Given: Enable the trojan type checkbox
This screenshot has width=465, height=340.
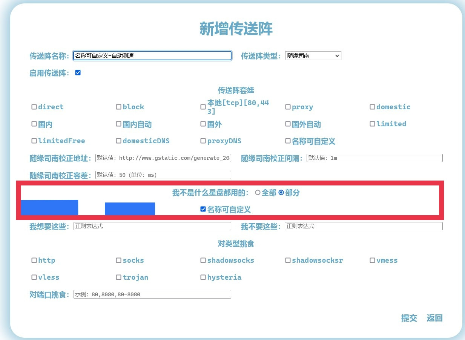Looking at the screenshot, I should pyautogui.click(x=119, y=277).
